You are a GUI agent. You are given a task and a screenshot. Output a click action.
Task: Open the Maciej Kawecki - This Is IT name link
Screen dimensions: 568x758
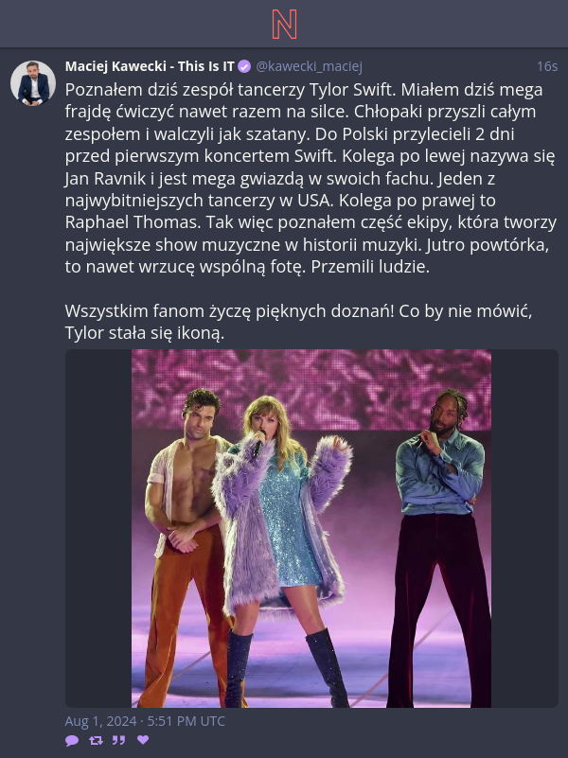pos(150,66)
